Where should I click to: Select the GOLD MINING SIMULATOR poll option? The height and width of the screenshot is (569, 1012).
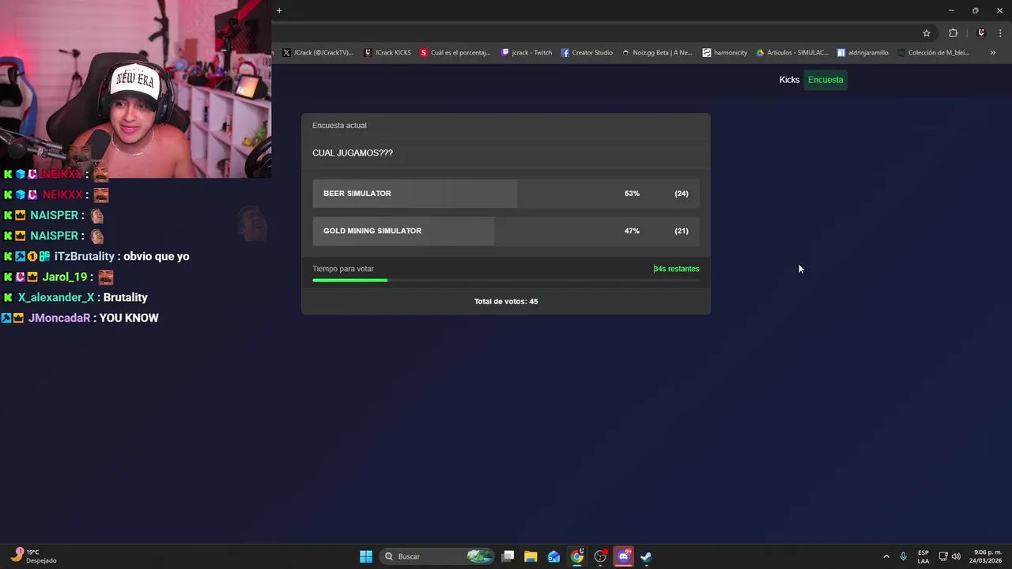[506, 231]
